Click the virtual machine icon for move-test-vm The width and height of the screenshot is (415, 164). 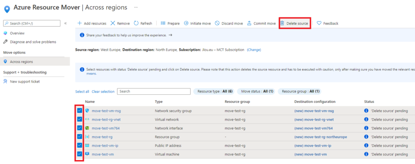click(x=87, y=154)
